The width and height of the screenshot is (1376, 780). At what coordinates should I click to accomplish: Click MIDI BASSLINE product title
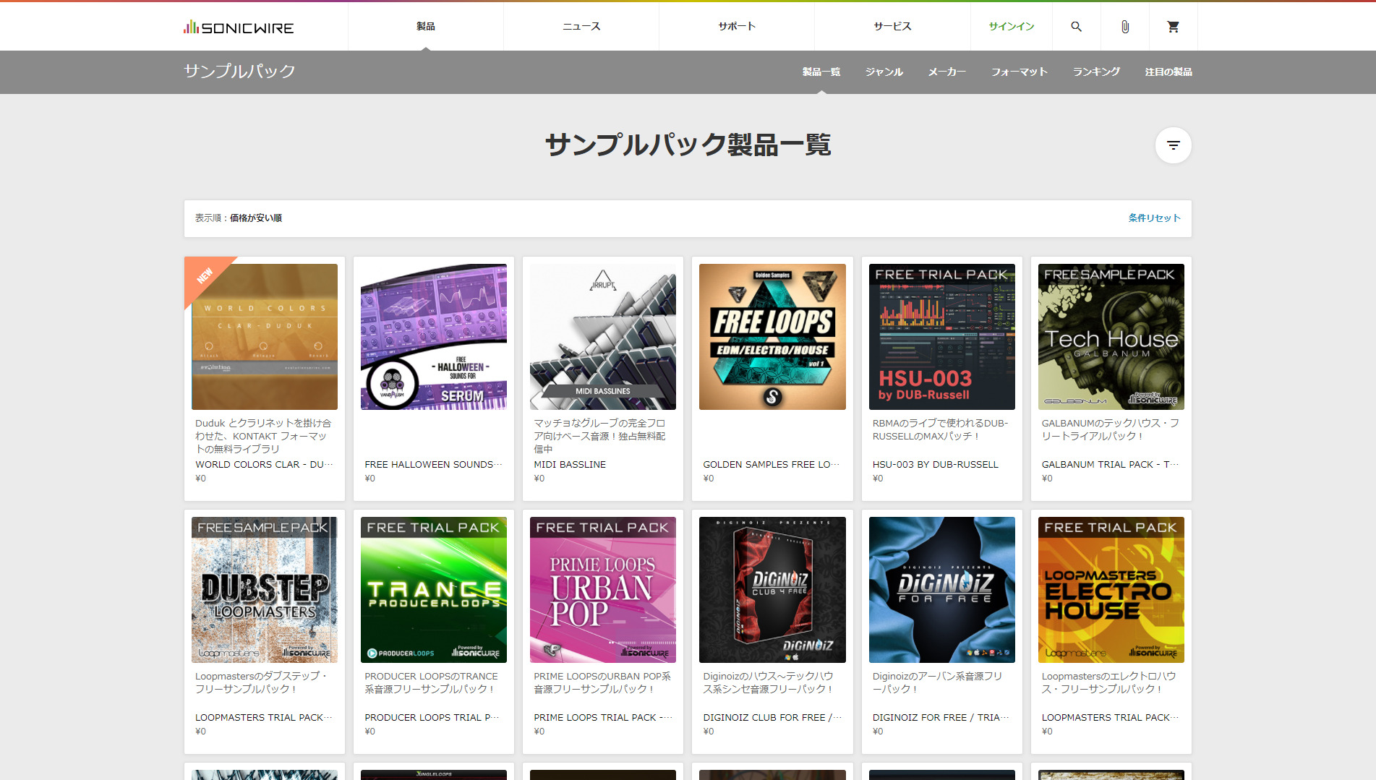tap(570, 465)
